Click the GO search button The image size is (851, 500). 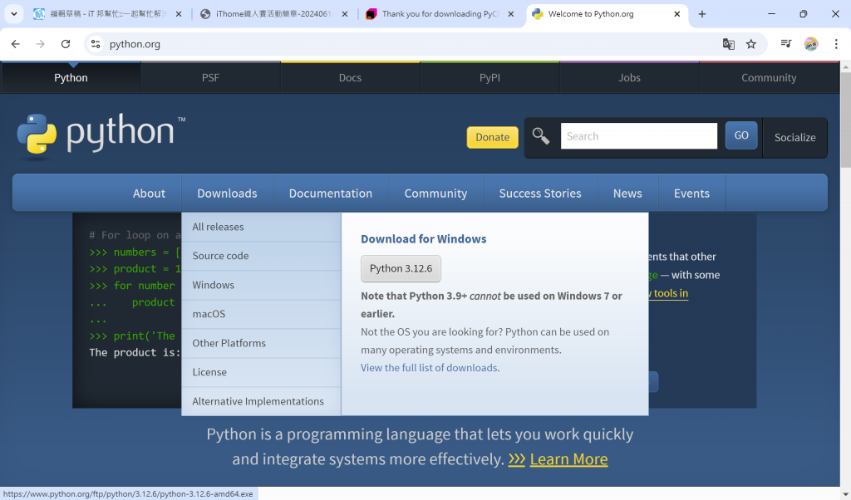pyautogui.click(x=741, y=135)
